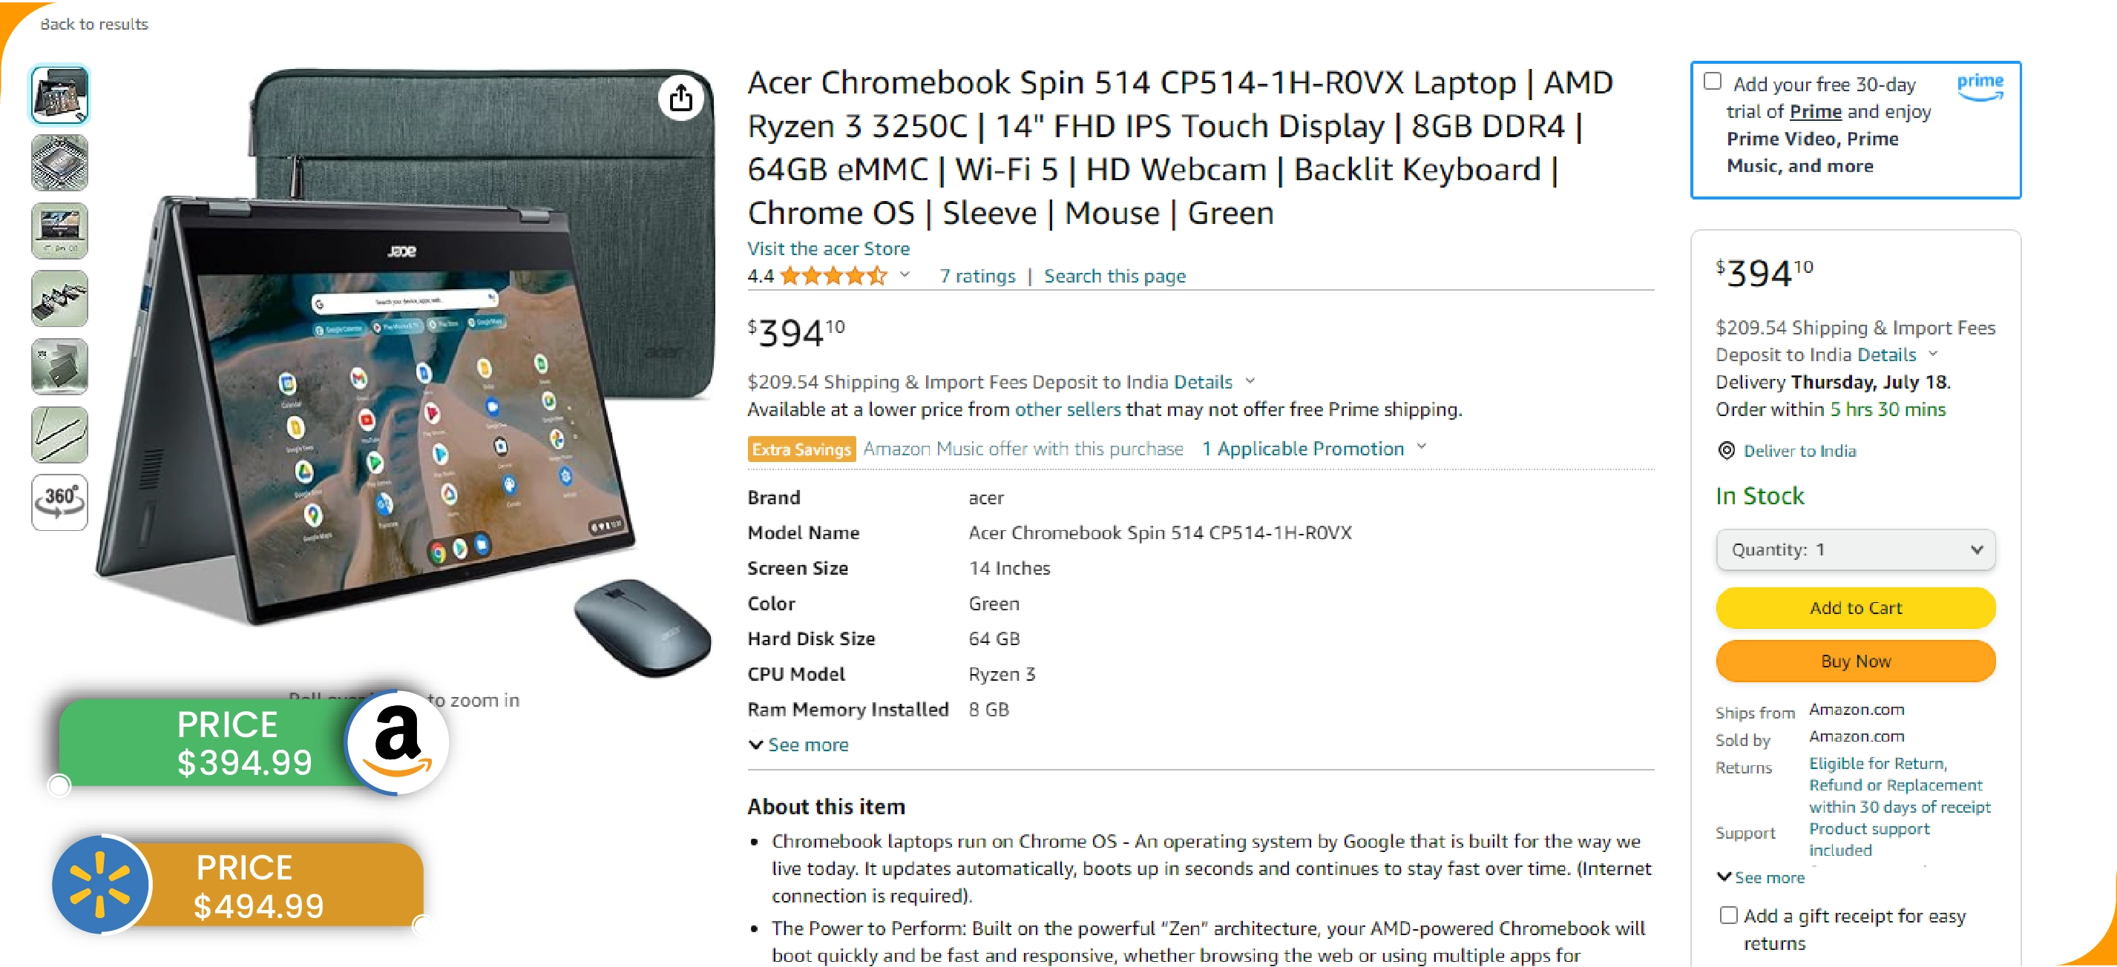Expand the 1 Applicable Promotion chevron
This screenshot has height=967, width=2117.
click(x=1422, y=447)
